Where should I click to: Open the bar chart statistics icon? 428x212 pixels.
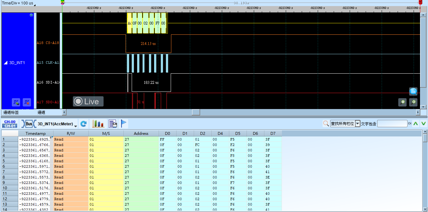98,124
